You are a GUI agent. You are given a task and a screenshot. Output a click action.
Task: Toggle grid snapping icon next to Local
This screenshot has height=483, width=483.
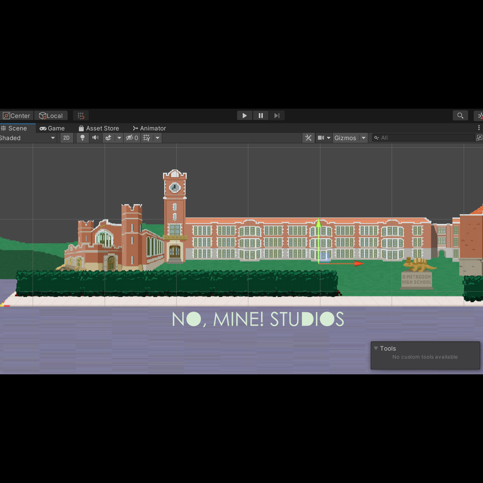pyautogui.click(x=81, y=116)
